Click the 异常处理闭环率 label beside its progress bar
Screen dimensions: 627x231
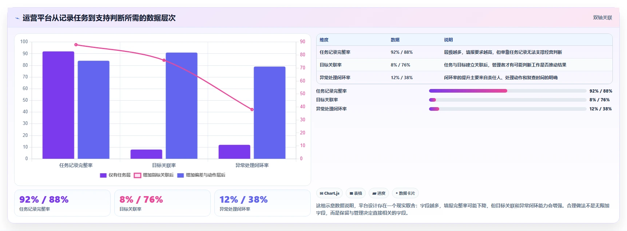pos(331,109)
